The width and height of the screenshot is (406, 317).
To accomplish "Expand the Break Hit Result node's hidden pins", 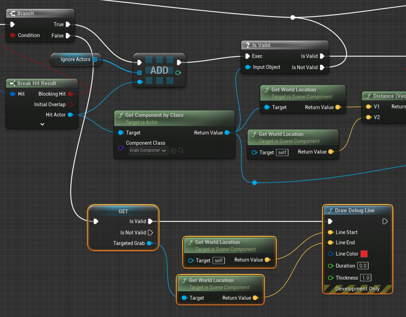I will [42, 124].
